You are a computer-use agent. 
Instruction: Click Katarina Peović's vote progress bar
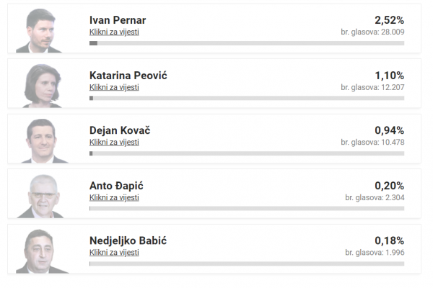[247, 98]
